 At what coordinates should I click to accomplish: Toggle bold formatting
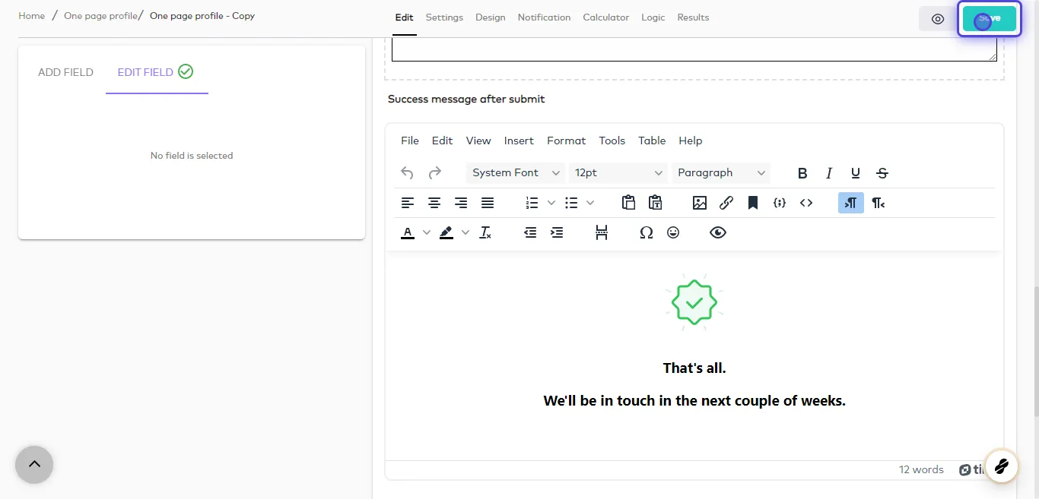pyautogui.click(x=802, y=173)
